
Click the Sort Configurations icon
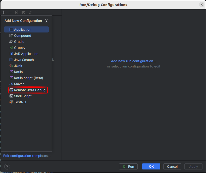click(x=30, y=12)
